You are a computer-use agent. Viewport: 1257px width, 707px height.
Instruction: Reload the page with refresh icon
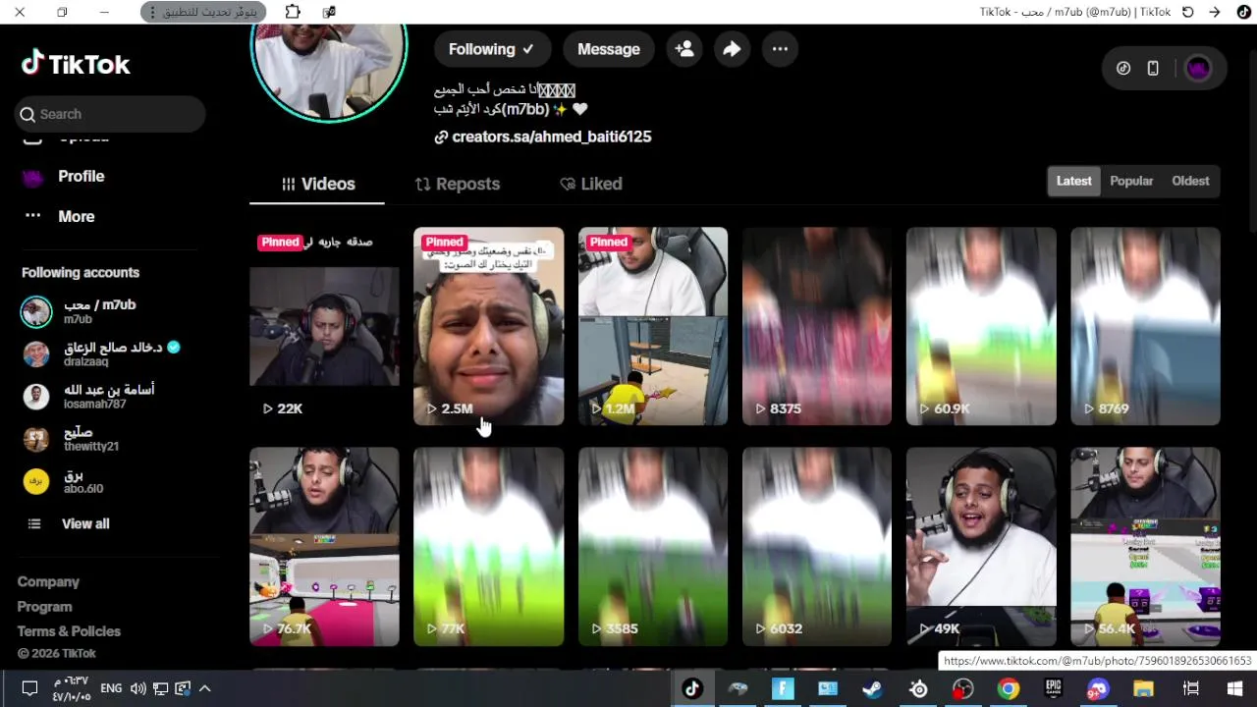click(x=1187, y=12)
